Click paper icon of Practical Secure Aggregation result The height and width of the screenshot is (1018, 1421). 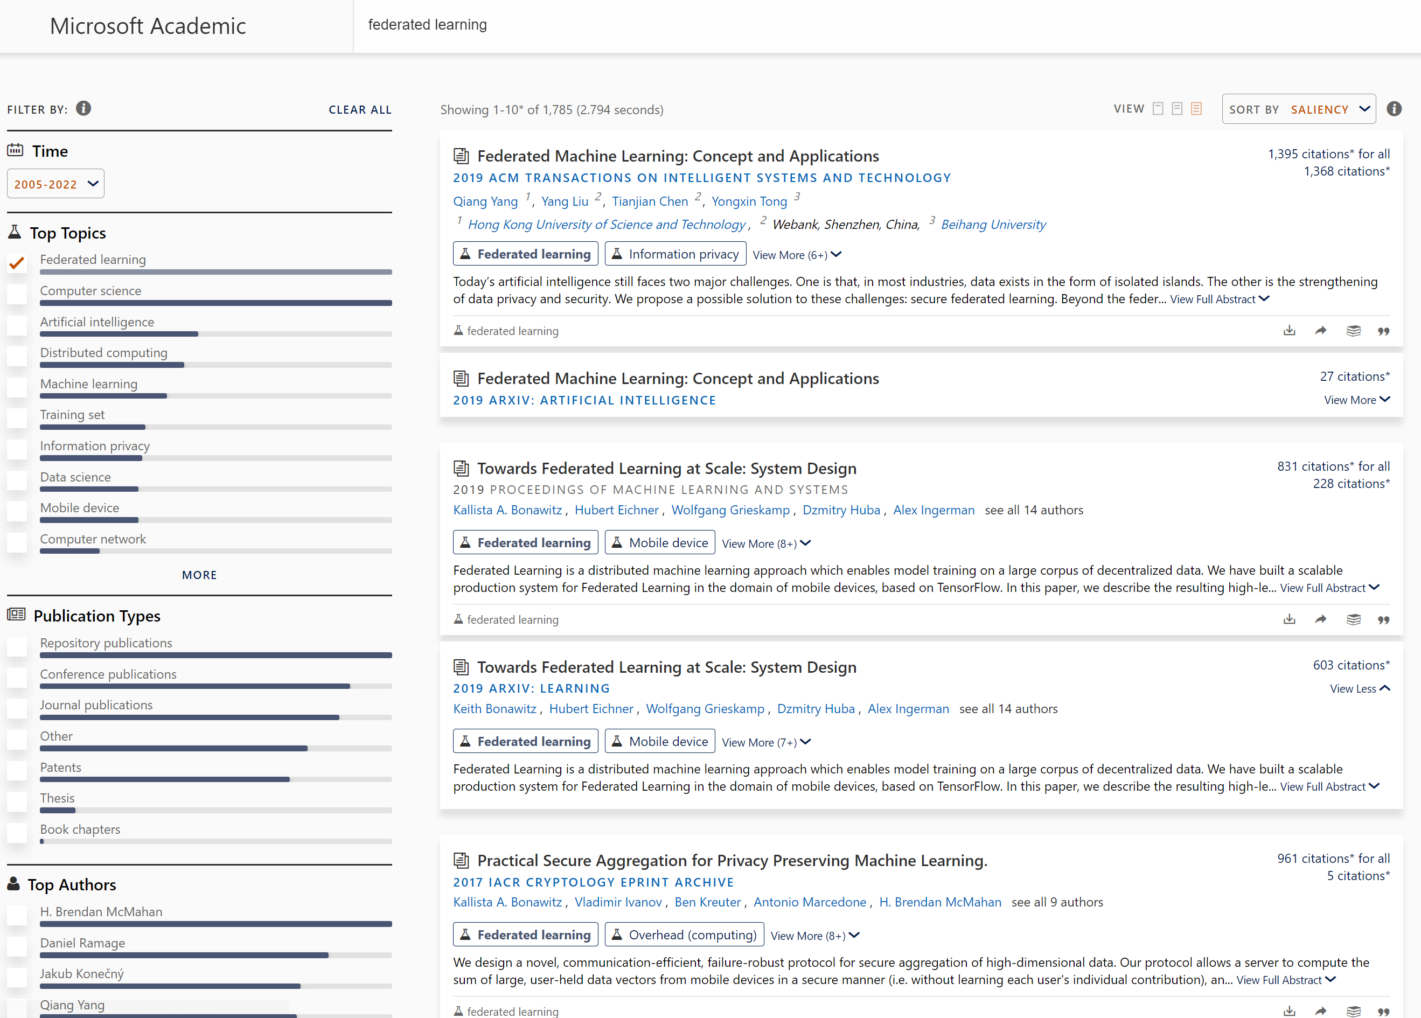tap(461, 860)
